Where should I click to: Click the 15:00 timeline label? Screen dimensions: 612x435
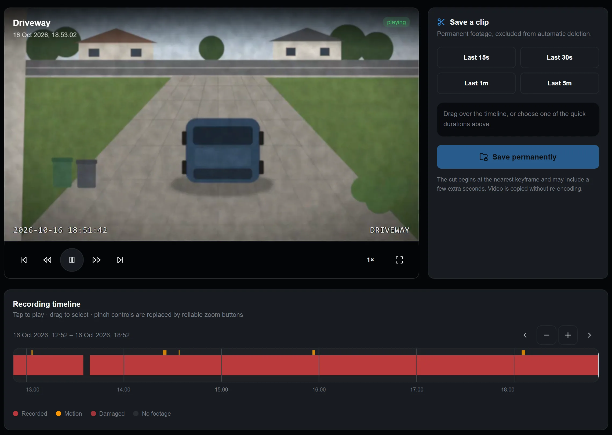point(221,390)
